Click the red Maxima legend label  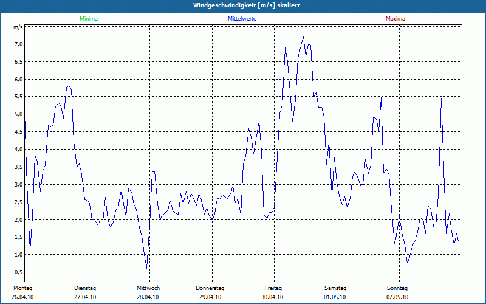[395, 19]
